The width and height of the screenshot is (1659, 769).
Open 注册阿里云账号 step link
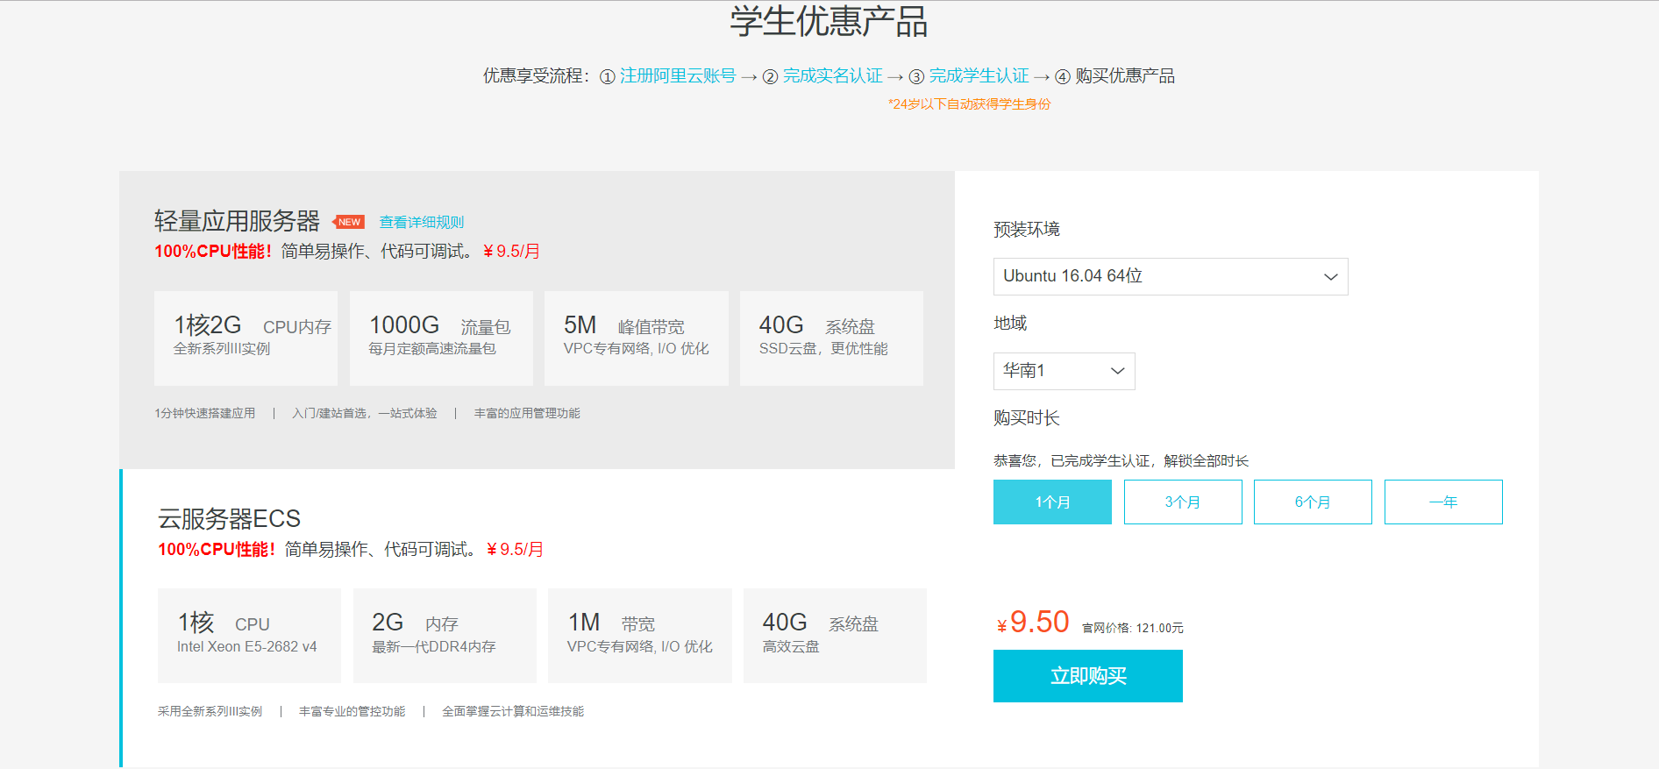678,75
